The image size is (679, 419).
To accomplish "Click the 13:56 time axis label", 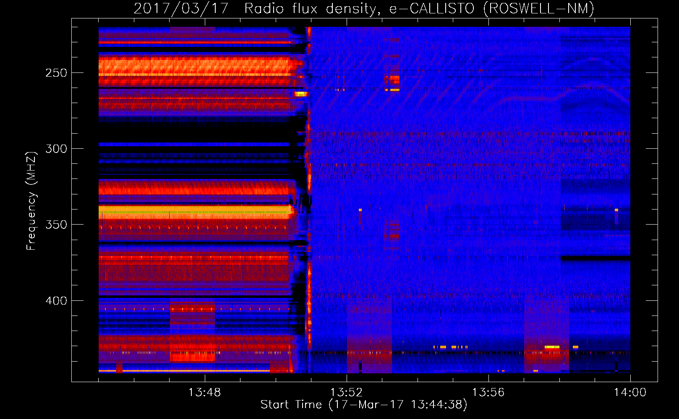I will click(488, 393).
